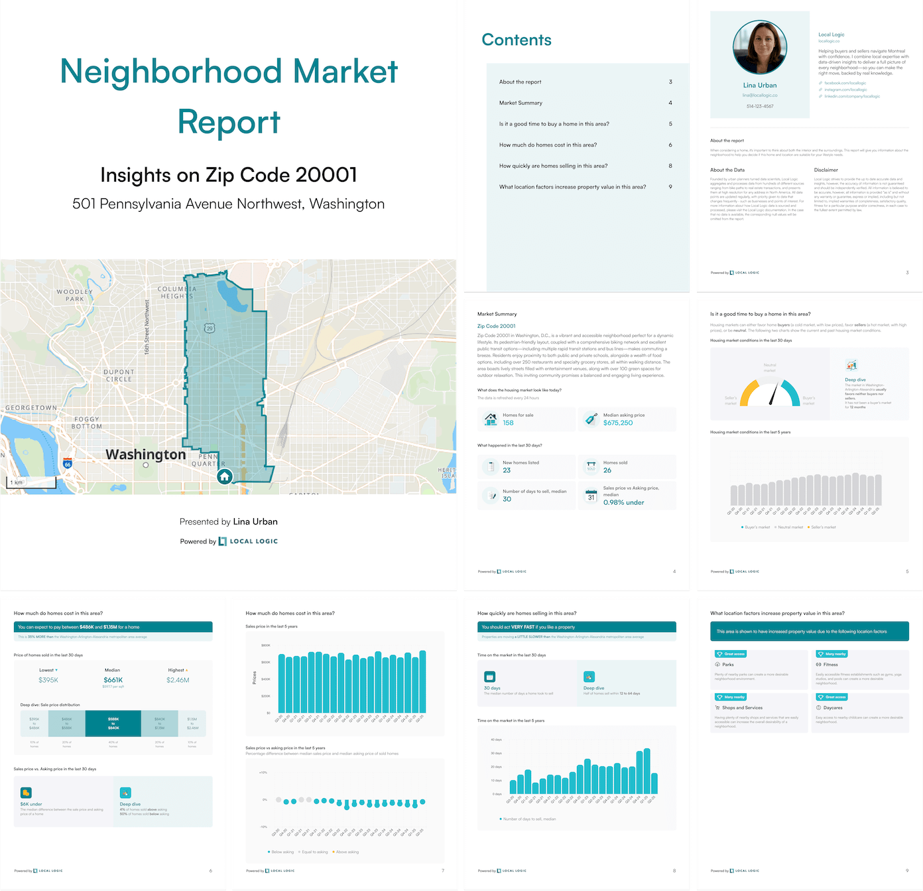The image size is (923, 891).
Task: Click the Deep dive icon above '4% of homes sold'
Action: [x=125, y=793]
